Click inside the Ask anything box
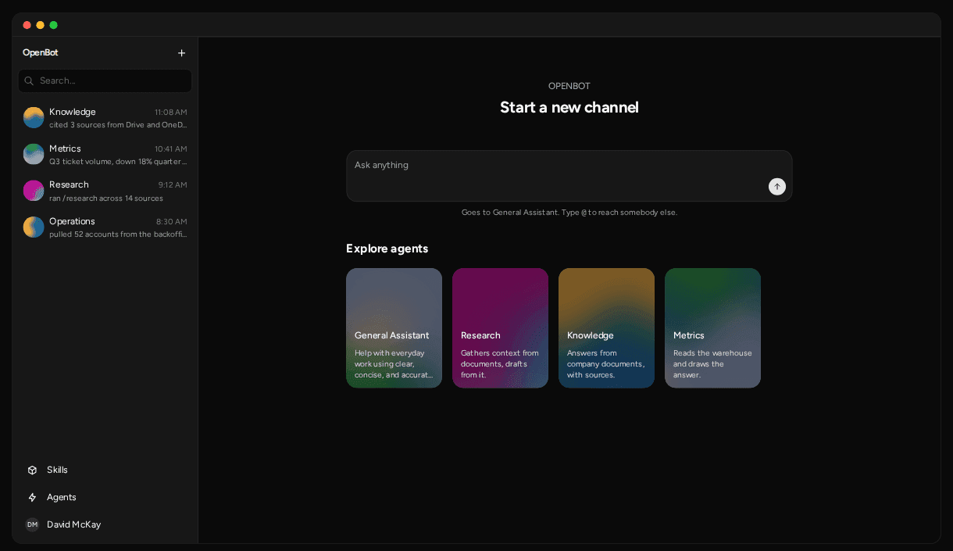Image resolution: width=953 pixels, height=551 pixels. [x=569, y=176]
